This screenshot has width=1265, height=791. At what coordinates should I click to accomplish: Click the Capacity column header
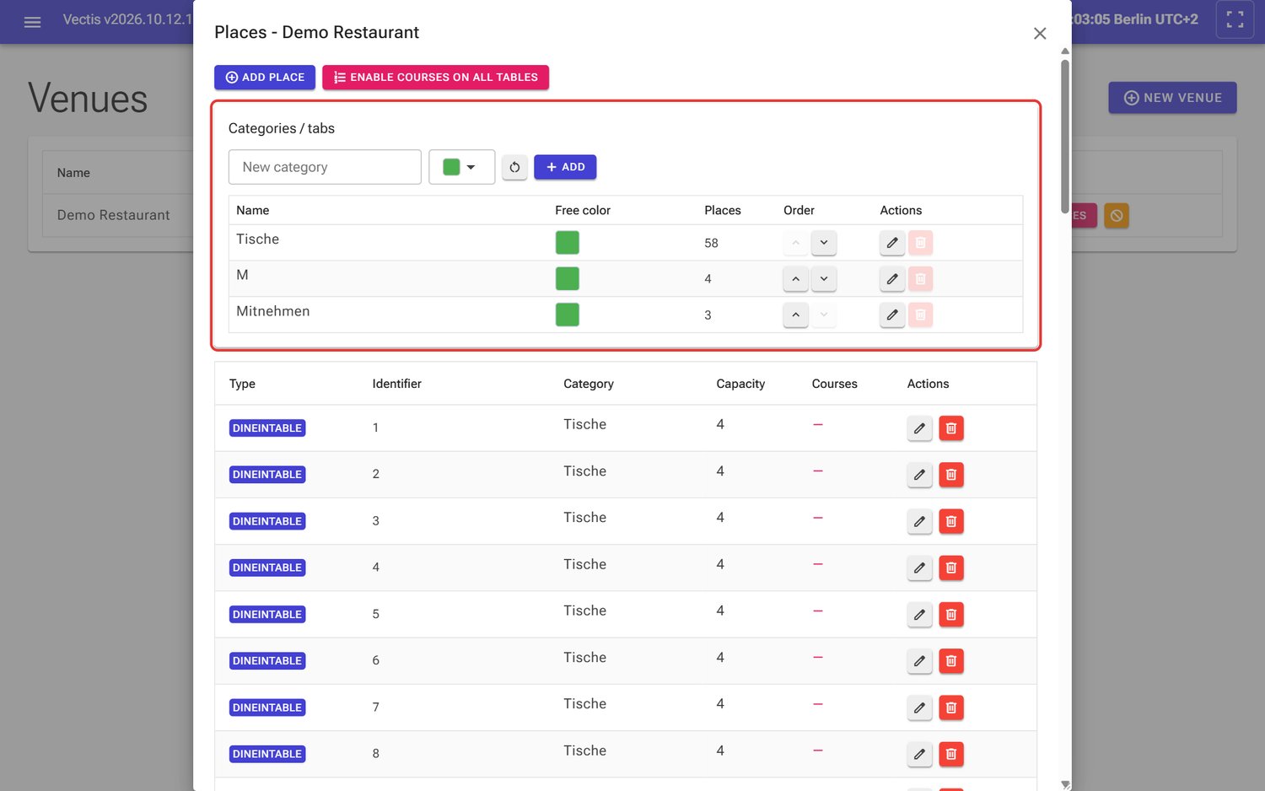tap(740, 384)
